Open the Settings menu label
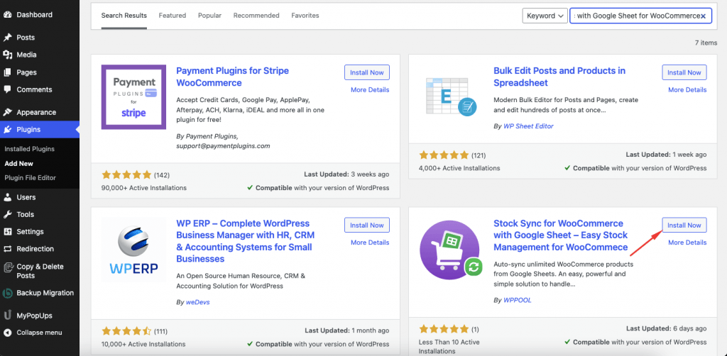The height and width of the screenshot is (356, 727). [30, 231]
